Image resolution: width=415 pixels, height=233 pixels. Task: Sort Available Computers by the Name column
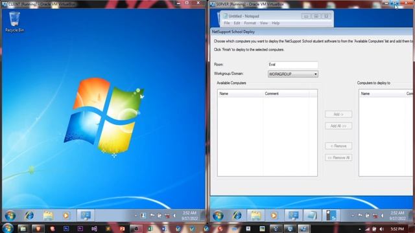click(241, 93)
